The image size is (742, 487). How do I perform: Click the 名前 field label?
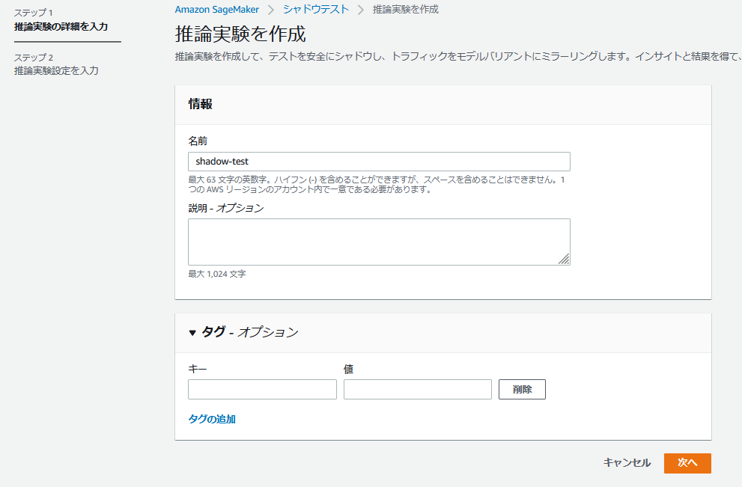[x=198, y=141]
